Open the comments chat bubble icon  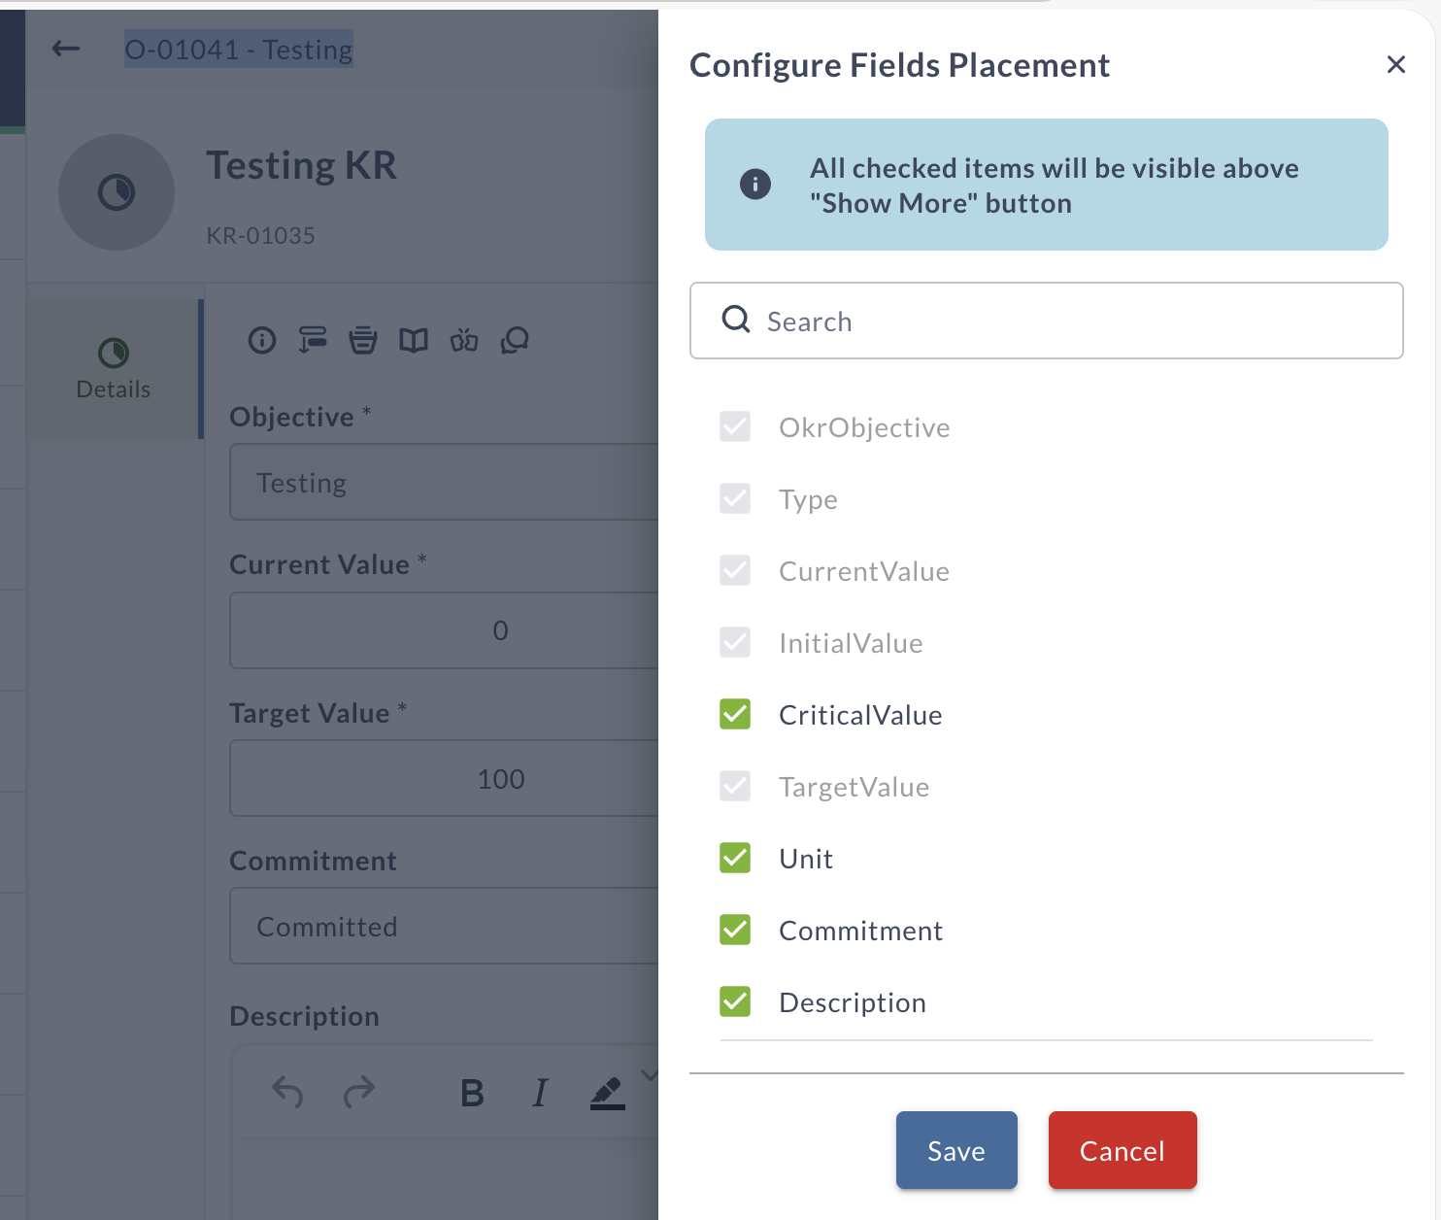(x=516, y=340)
